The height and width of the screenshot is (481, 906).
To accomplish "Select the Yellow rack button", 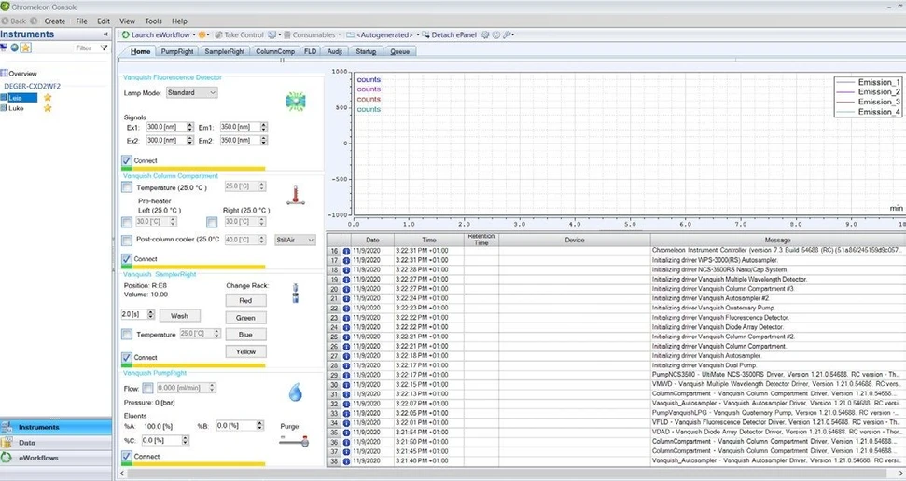I will 245,351.
